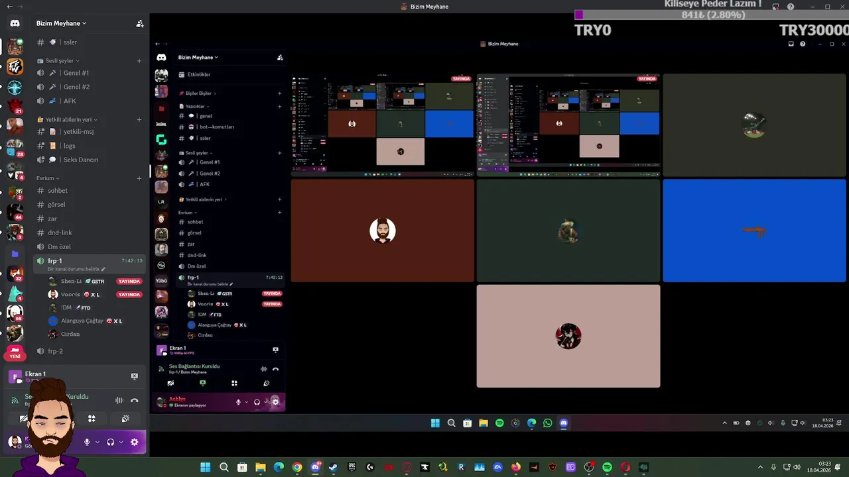This screenshot has height=477, width=849.
Task: Open File Explorer from the taskbar
Action: click(x=261, y=468)
